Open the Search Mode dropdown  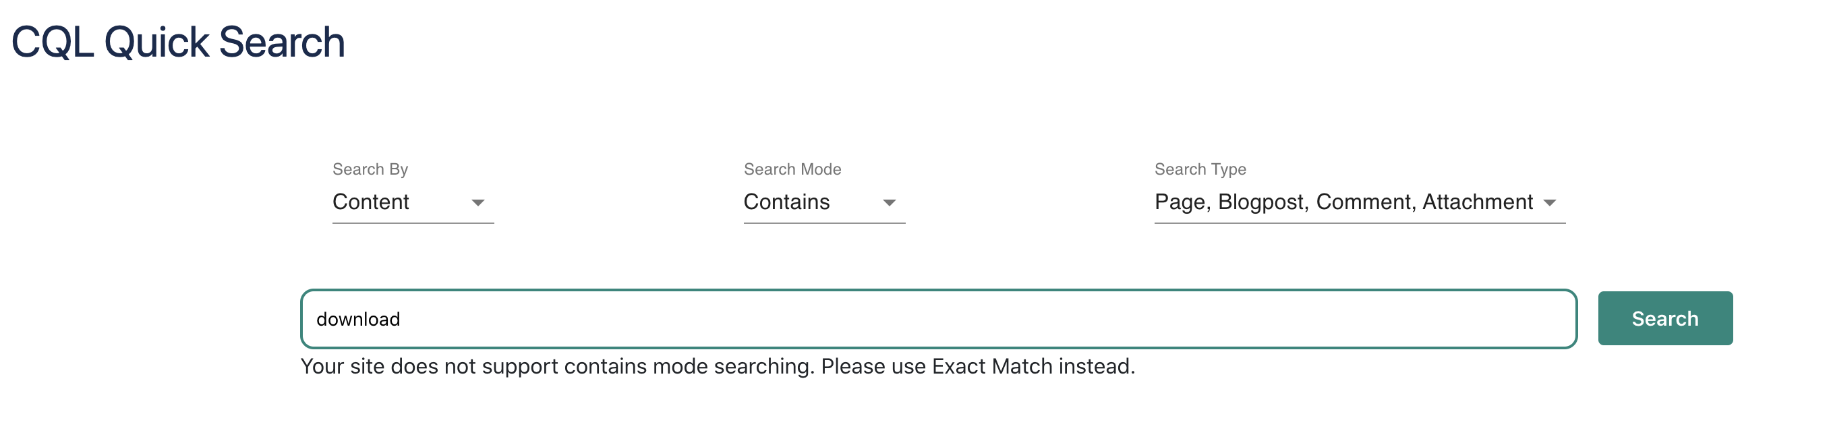(x=823, y=202)
